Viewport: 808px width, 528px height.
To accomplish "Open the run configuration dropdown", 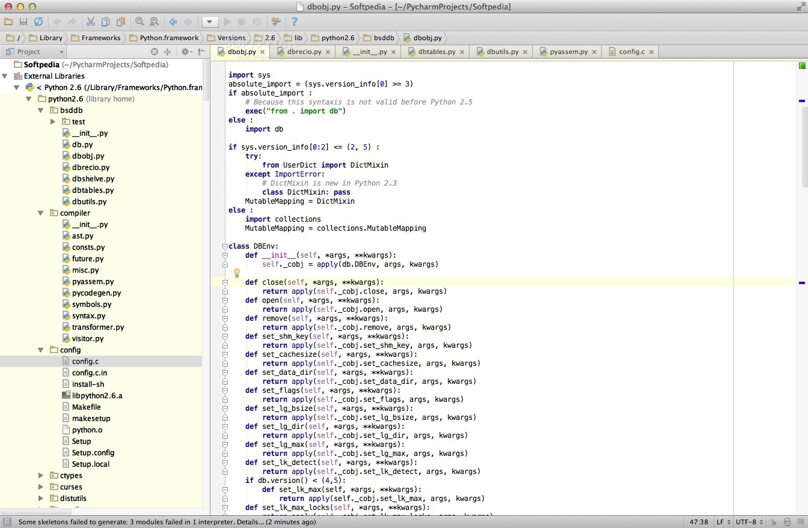I will pos(210,22).
